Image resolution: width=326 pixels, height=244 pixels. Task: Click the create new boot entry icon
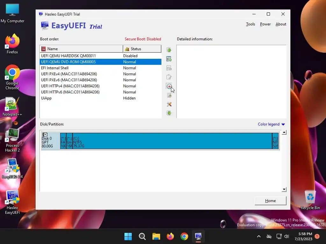click(x=169, y=59)
